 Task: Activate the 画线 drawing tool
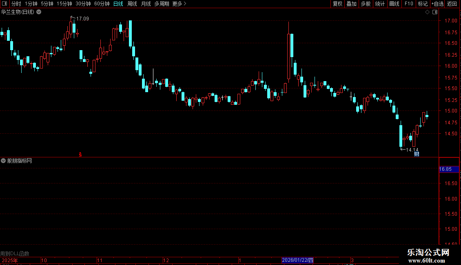pyautogui.click(x=394, y=4)
